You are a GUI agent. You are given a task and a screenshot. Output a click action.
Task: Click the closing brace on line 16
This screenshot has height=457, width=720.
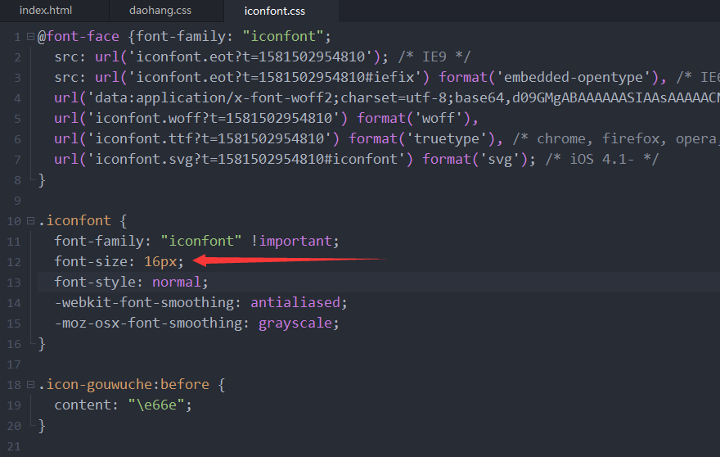(x=42, y=343)
